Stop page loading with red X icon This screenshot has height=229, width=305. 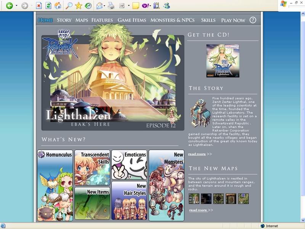click(39, 6)
